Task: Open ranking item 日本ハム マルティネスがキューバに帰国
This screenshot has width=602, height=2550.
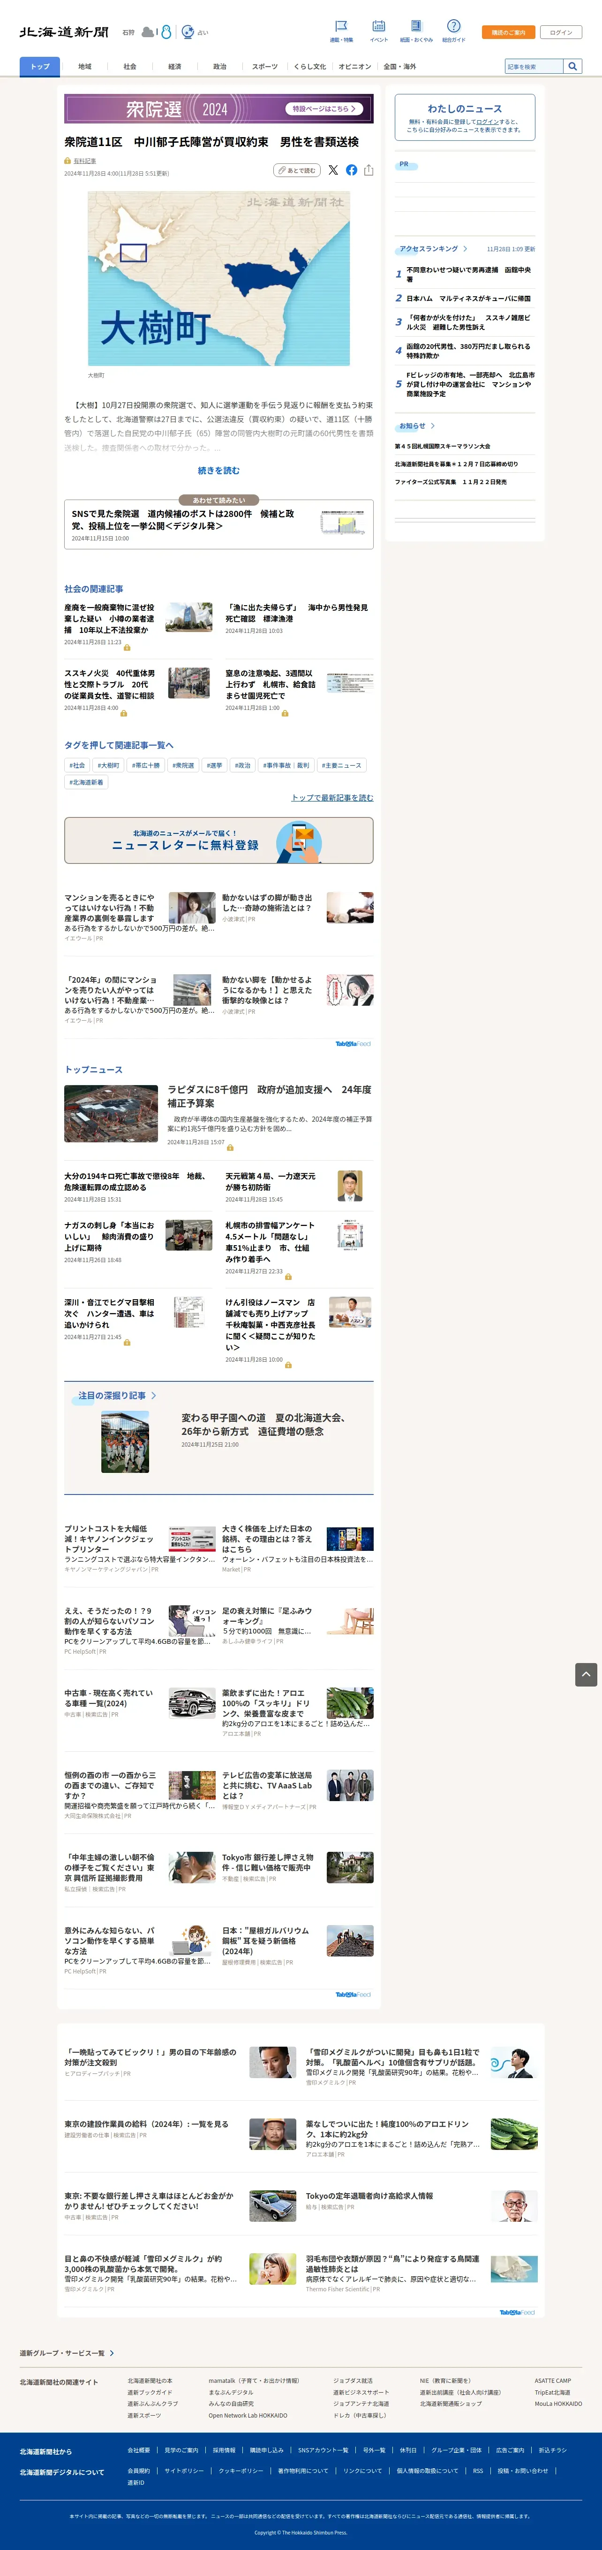Action: pos(468,298)
